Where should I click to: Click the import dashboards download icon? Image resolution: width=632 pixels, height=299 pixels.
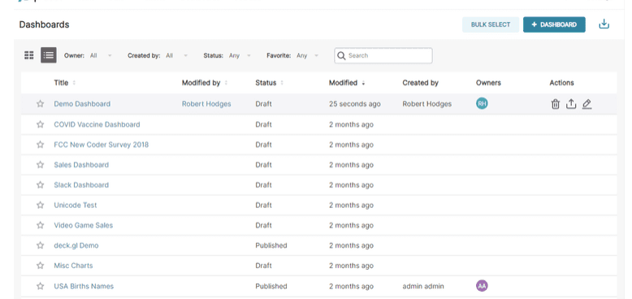[x=604, y=24]
